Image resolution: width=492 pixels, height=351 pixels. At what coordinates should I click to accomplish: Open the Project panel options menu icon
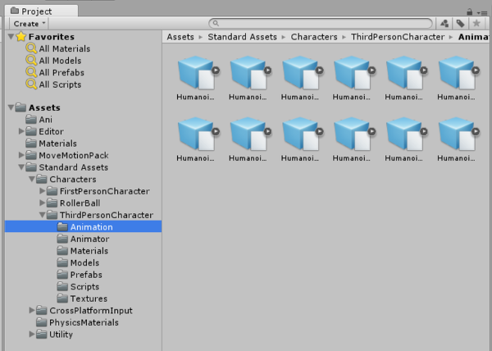(x=482, y=13)
